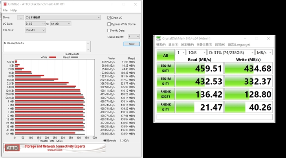Open the 語言(Language) menu in CrystalDiskMark

click(233, 44)
